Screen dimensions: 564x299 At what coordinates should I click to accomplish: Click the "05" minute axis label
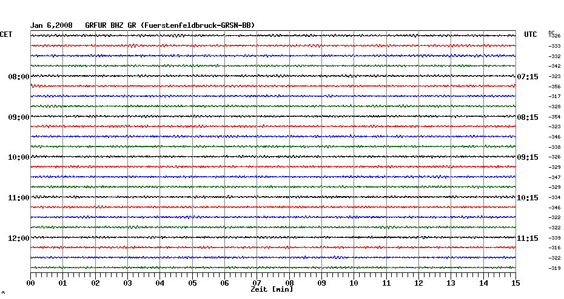192,283
